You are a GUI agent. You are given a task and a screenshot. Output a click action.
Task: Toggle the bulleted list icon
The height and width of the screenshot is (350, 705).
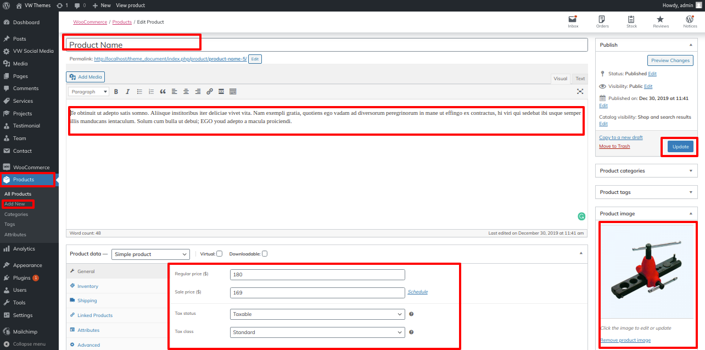coord(139,92)
